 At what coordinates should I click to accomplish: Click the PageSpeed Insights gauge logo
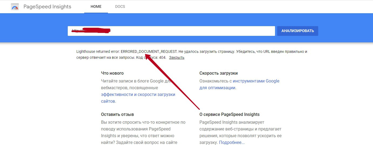(x=15, y=7)
